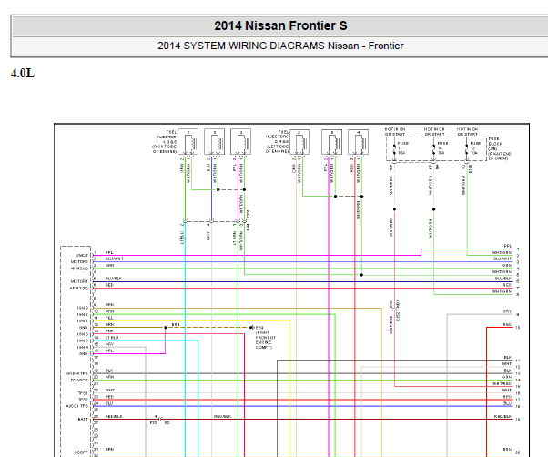Click the 'PPL' wire label at pin 16
The width and height of the screenshot is (548, 457).
pos(109,350)
